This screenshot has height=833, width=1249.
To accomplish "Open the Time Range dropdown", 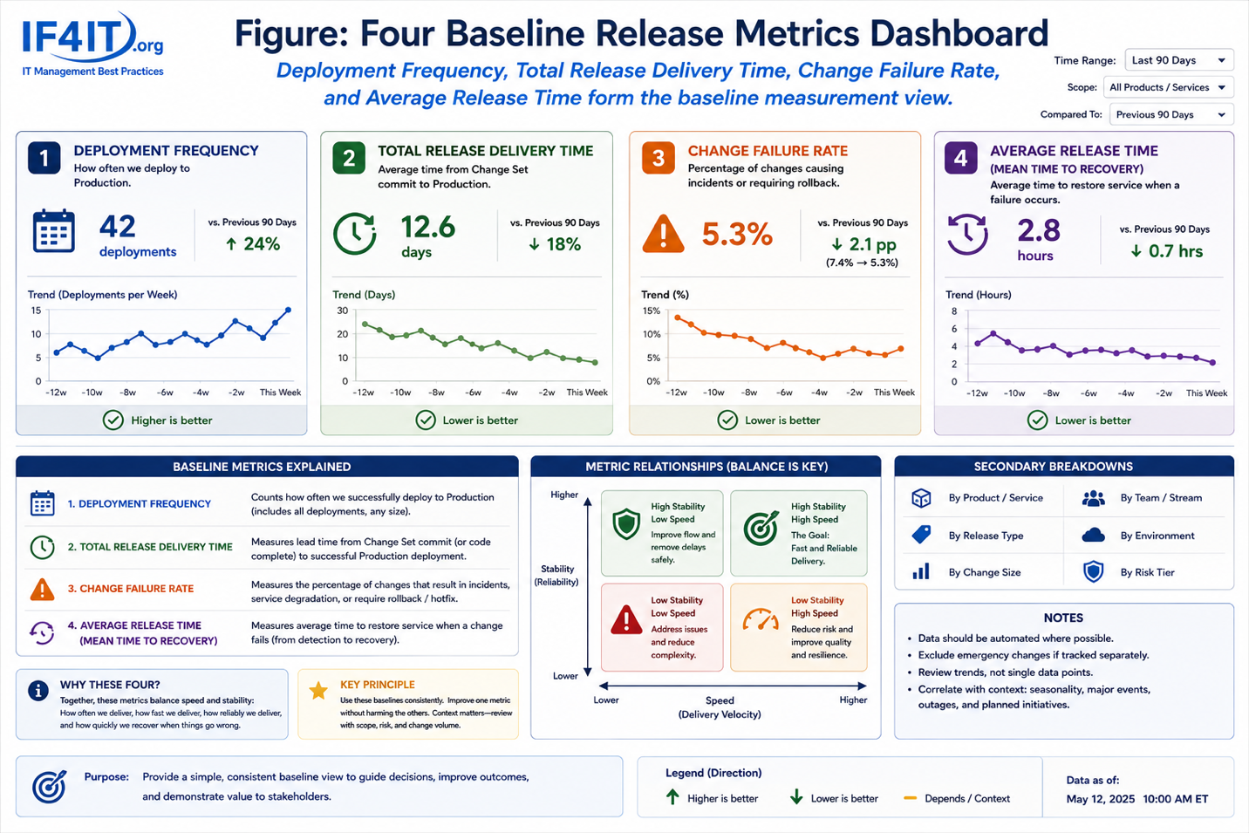I will [1179, 60].
